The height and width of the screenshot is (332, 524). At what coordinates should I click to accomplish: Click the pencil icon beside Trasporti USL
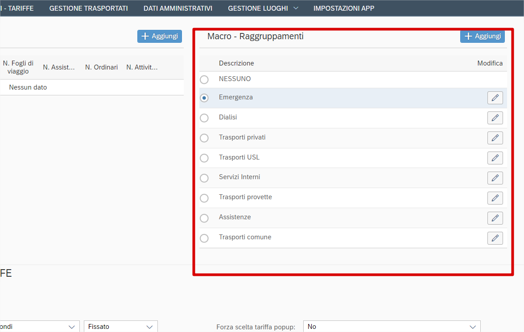pyautogui.click(x=495, y=158)
